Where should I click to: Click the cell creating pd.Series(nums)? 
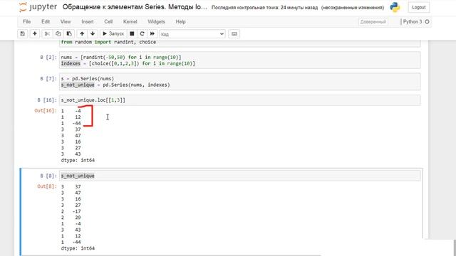[240, 82]
